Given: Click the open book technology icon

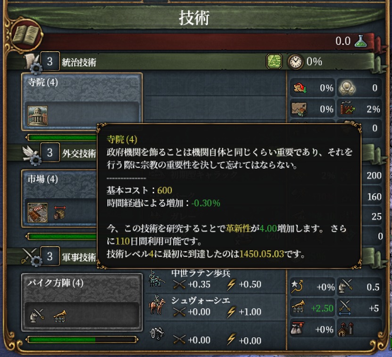Looking at the screenshot, I should (x=26, y=35).
